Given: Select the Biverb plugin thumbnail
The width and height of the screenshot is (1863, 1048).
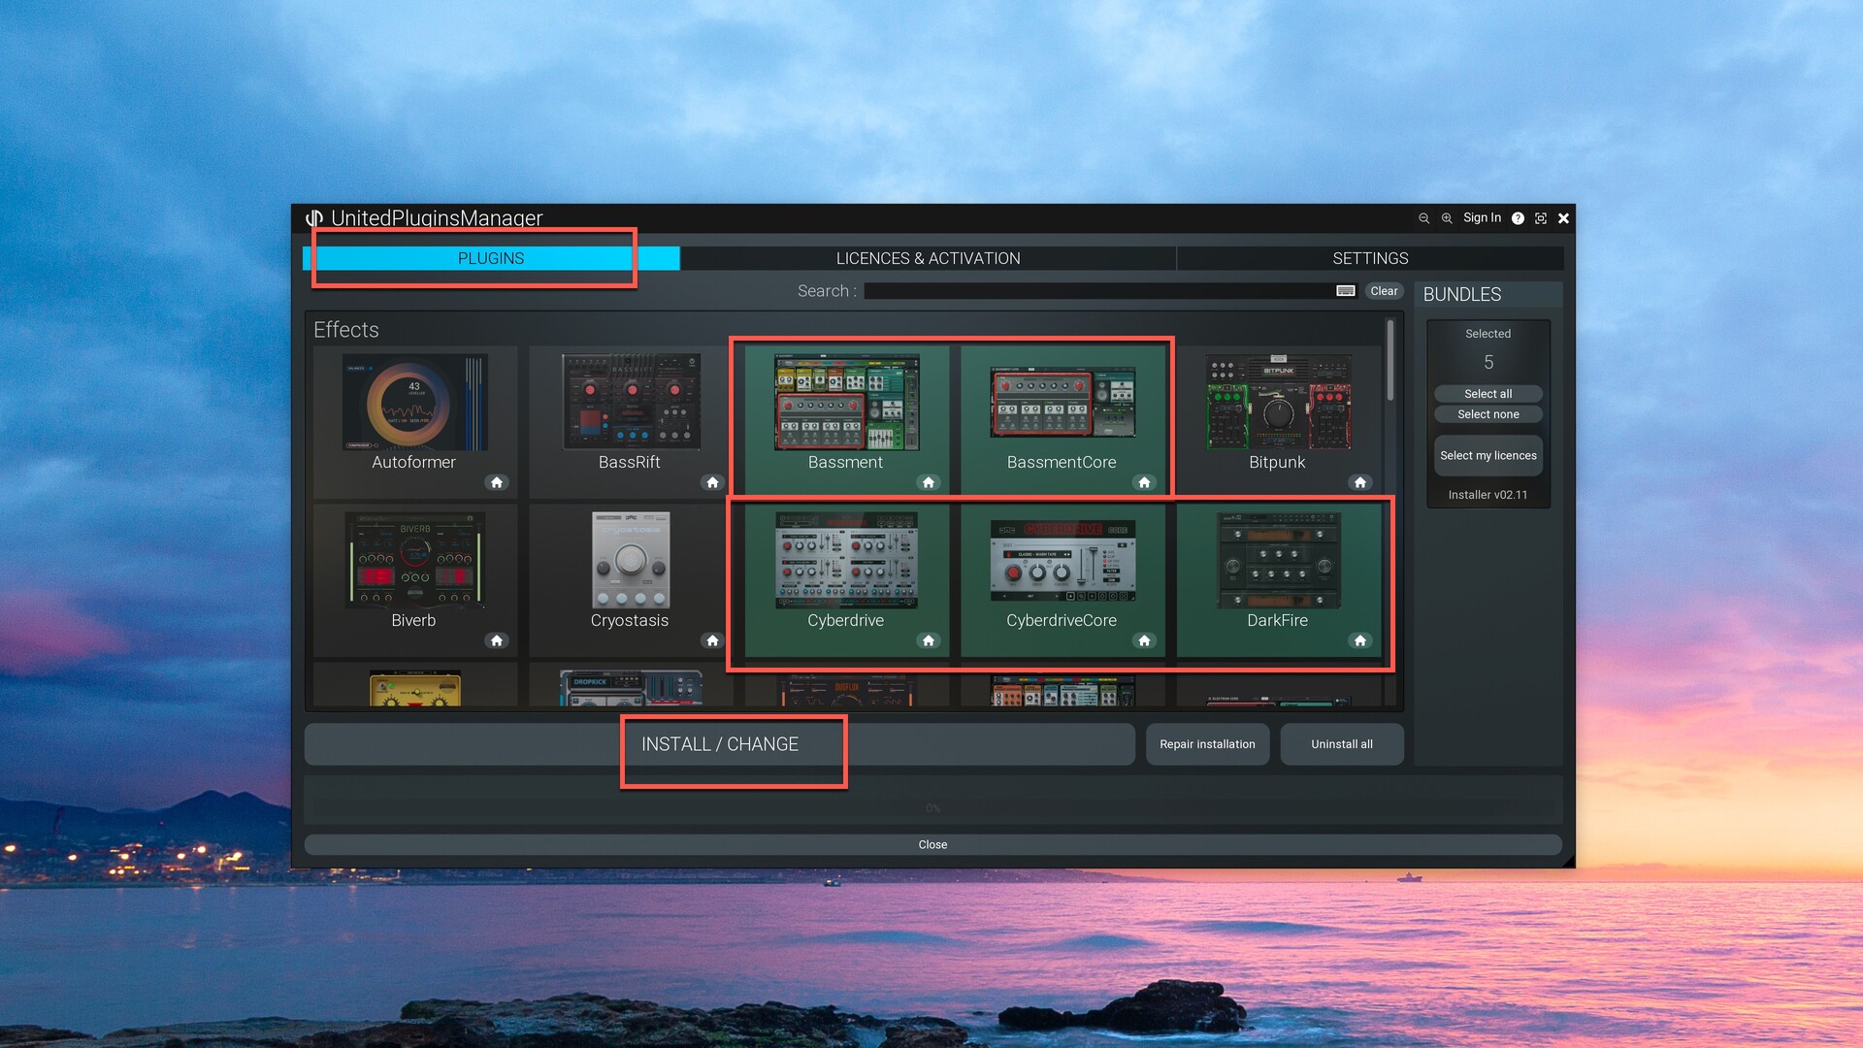Looking at the screenshot, I should click(414, 561).
